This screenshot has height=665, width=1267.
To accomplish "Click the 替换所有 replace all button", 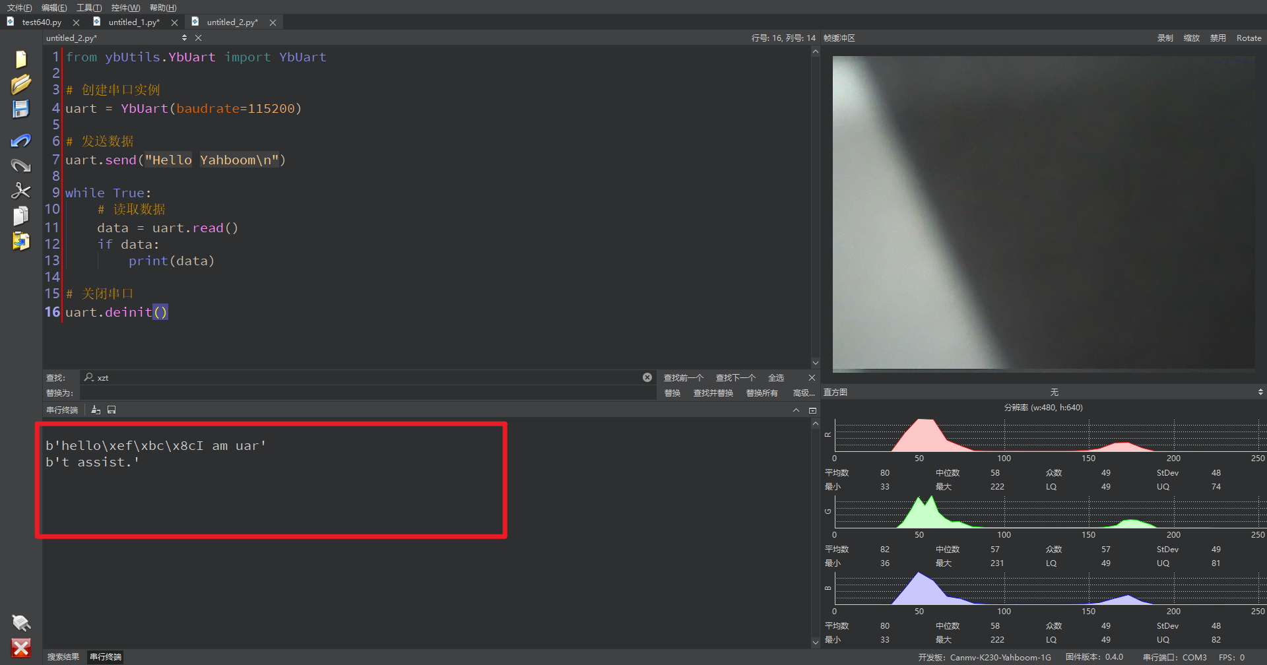I will pos(762,393).
